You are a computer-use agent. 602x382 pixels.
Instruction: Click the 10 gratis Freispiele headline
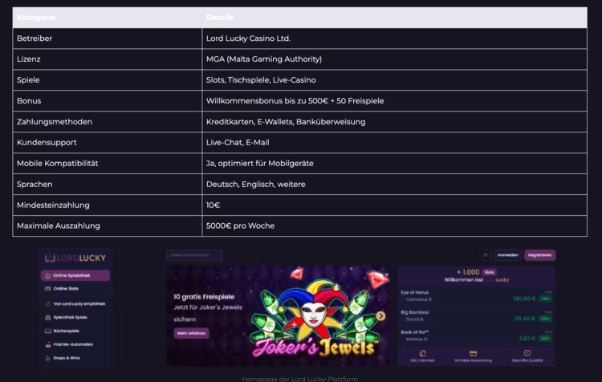tap(204, 297)
